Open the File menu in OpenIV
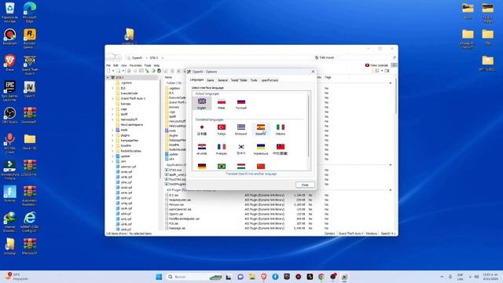 108,65
